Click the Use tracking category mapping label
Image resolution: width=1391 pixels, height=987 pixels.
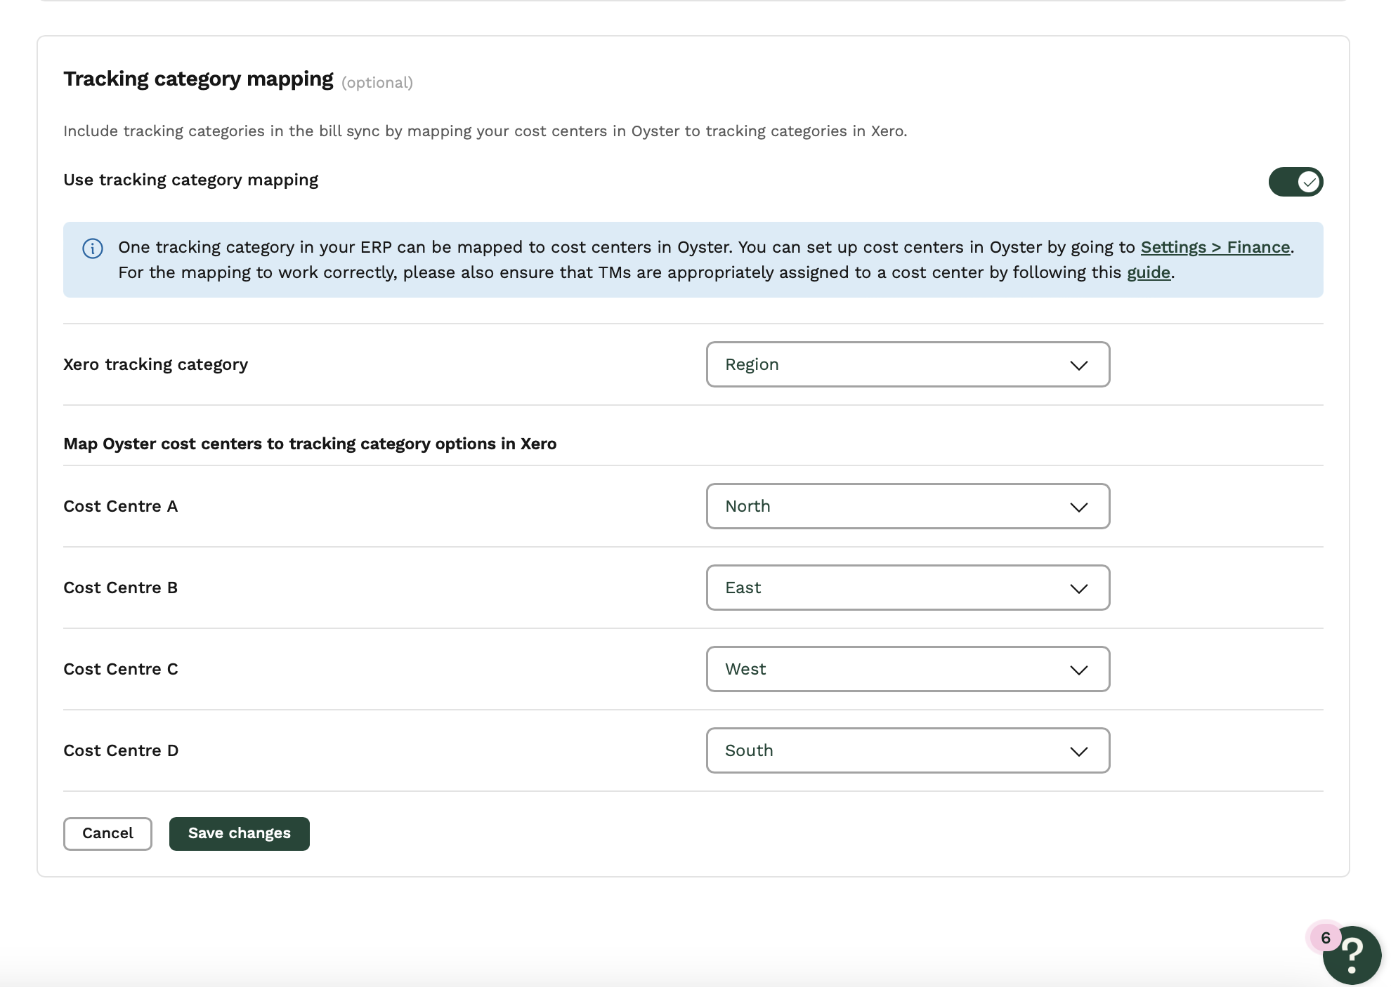(x=190, y=180)
